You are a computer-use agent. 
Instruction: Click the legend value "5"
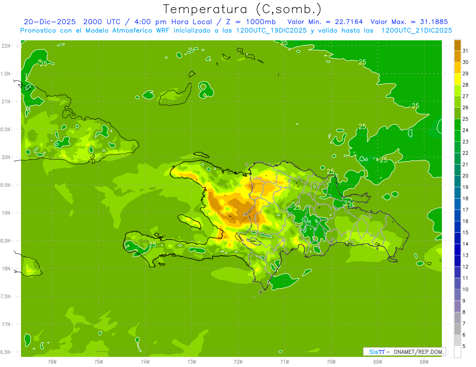(464, 346)
